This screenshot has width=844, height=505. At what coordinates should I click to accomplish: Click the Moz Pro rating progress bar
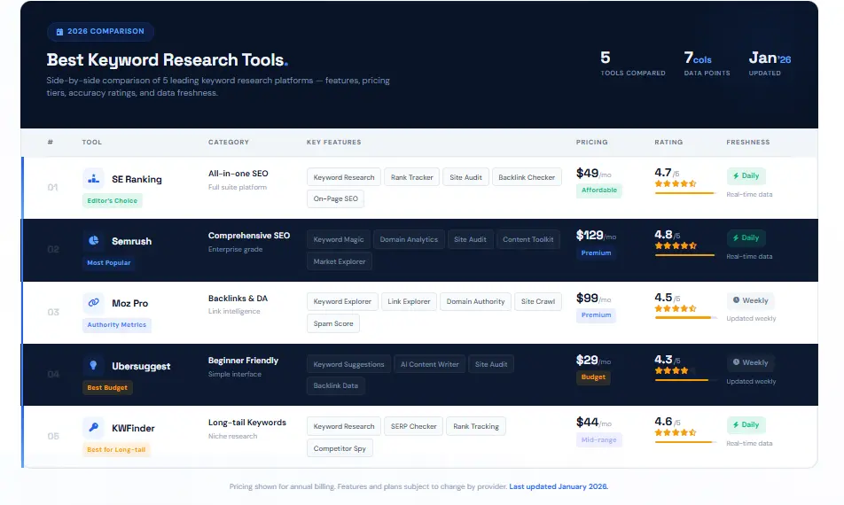click(x=684, y=318)
